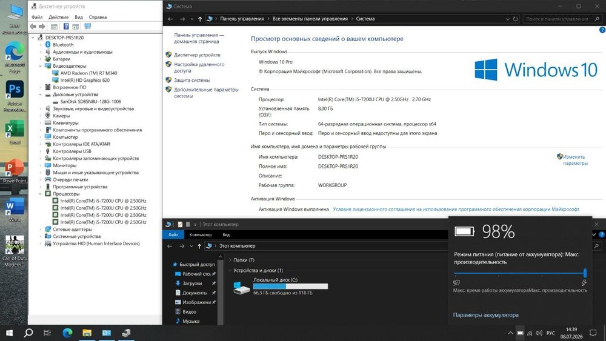606x341 pixels.
Task: Click refresh icon in System address bar
Action: pos(515,19)
